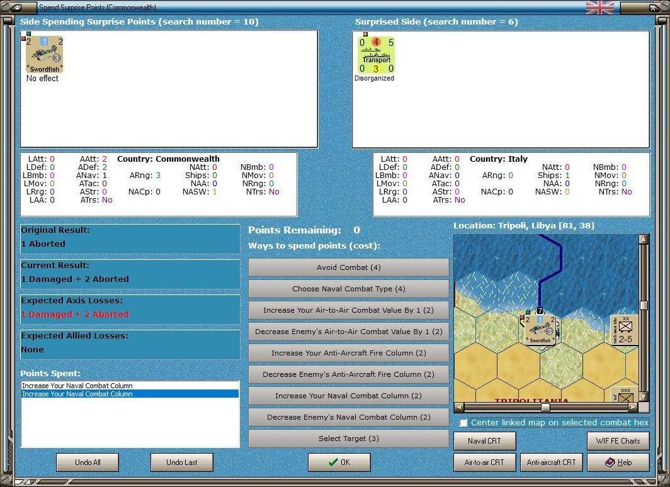This screenshot has width=670, height=487.
Task: Open the WIF FE Charts
Action: 618,441
